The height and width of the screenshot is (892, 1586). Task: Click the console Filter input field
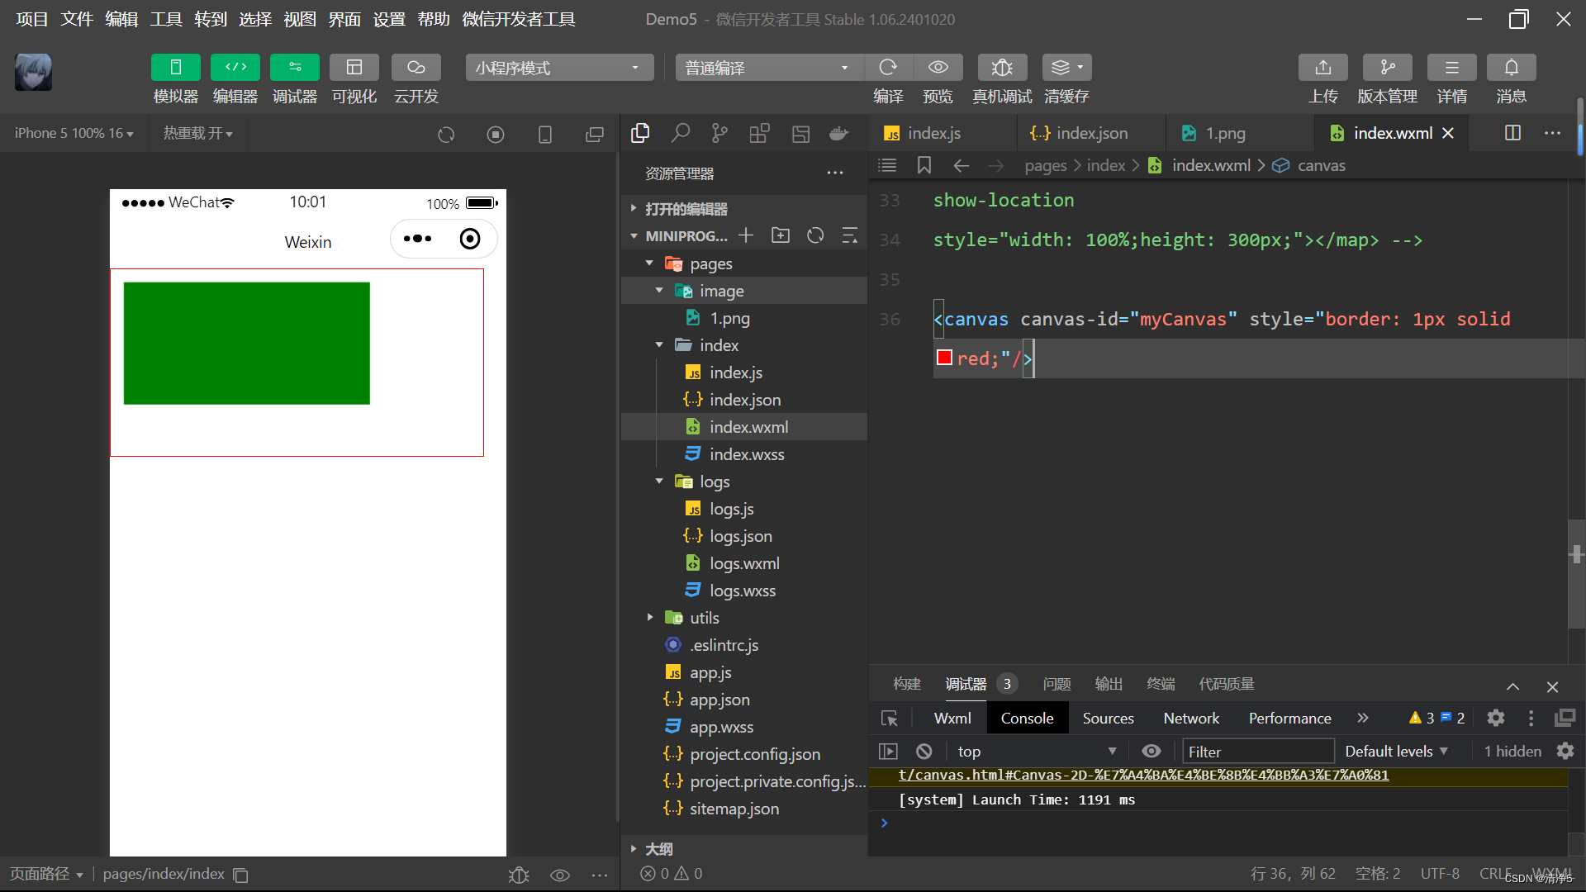(1257, 751)
